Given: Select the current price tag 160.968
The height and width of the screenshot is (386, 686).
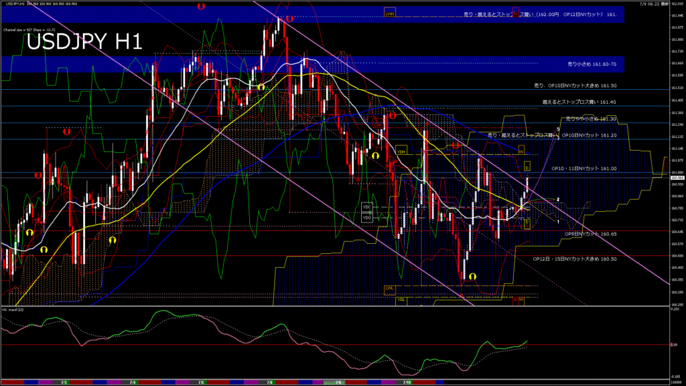Looking at the screenshot, I should pyautogui.click(x=677, y=177).
